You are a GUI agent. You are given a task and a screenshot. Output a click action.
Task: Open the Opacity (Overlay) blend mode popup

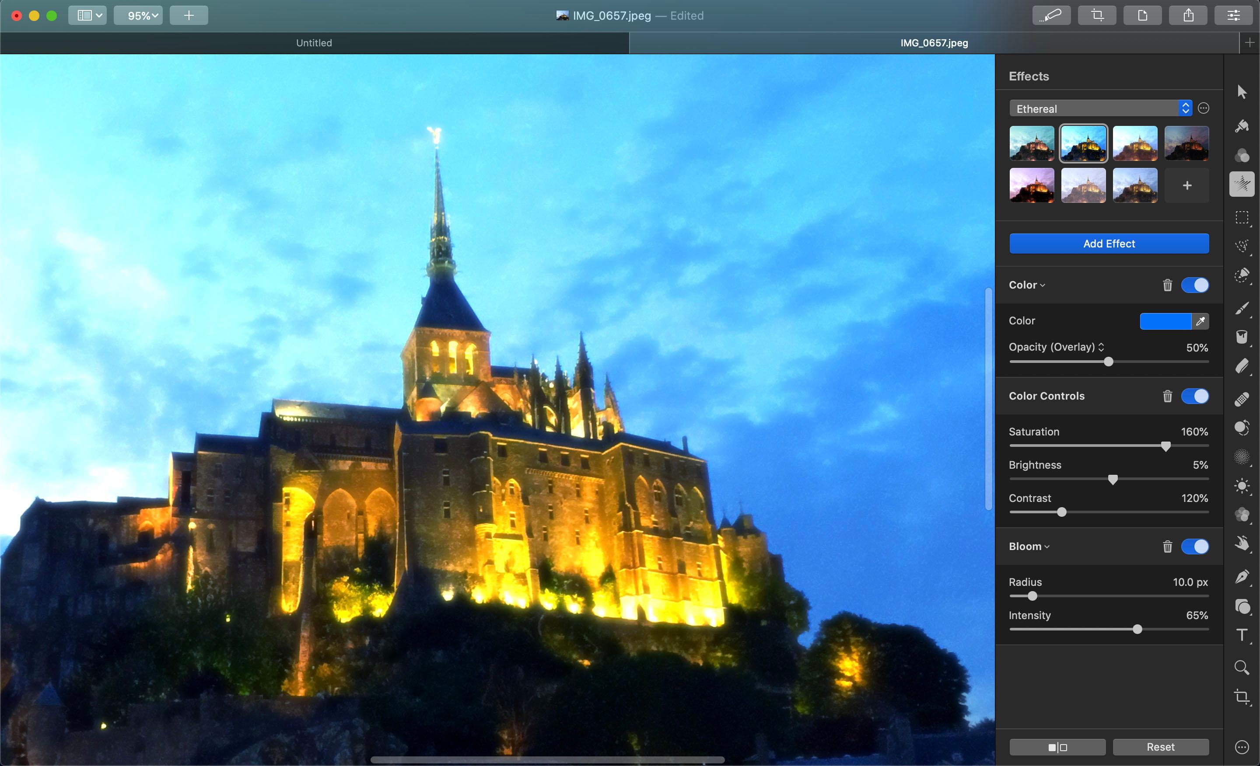tap(1057, 347)
